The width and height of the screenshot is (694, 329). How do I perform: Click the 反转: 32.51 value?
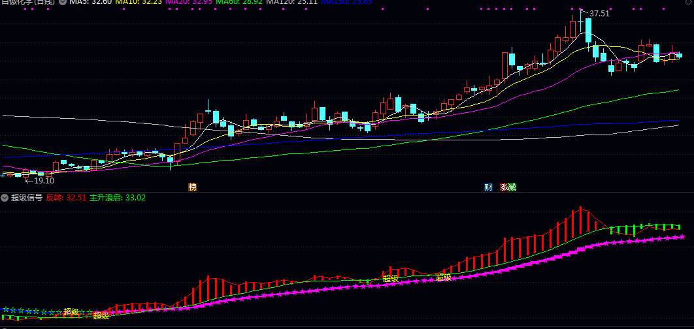tap(66, 198)
